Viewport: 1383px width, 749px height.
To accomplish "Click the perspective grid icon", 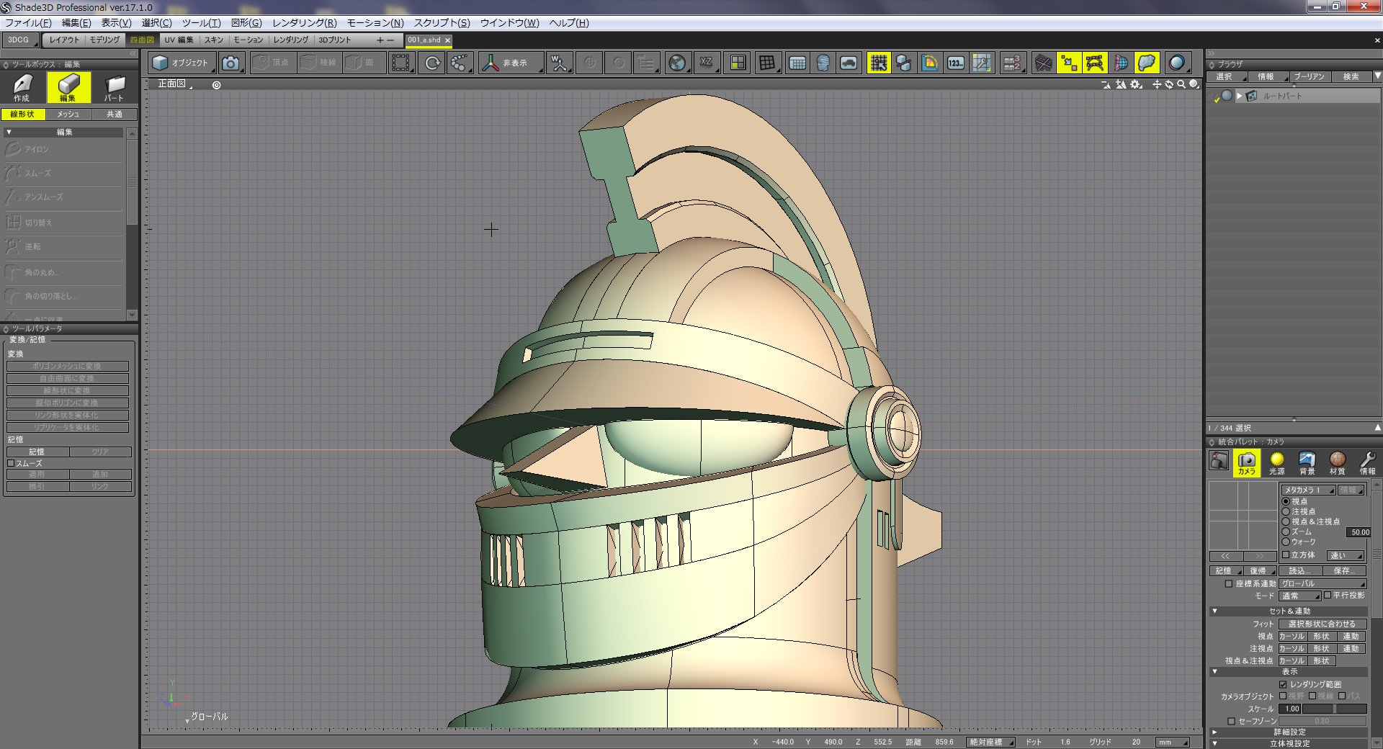I will click(768, 63).
